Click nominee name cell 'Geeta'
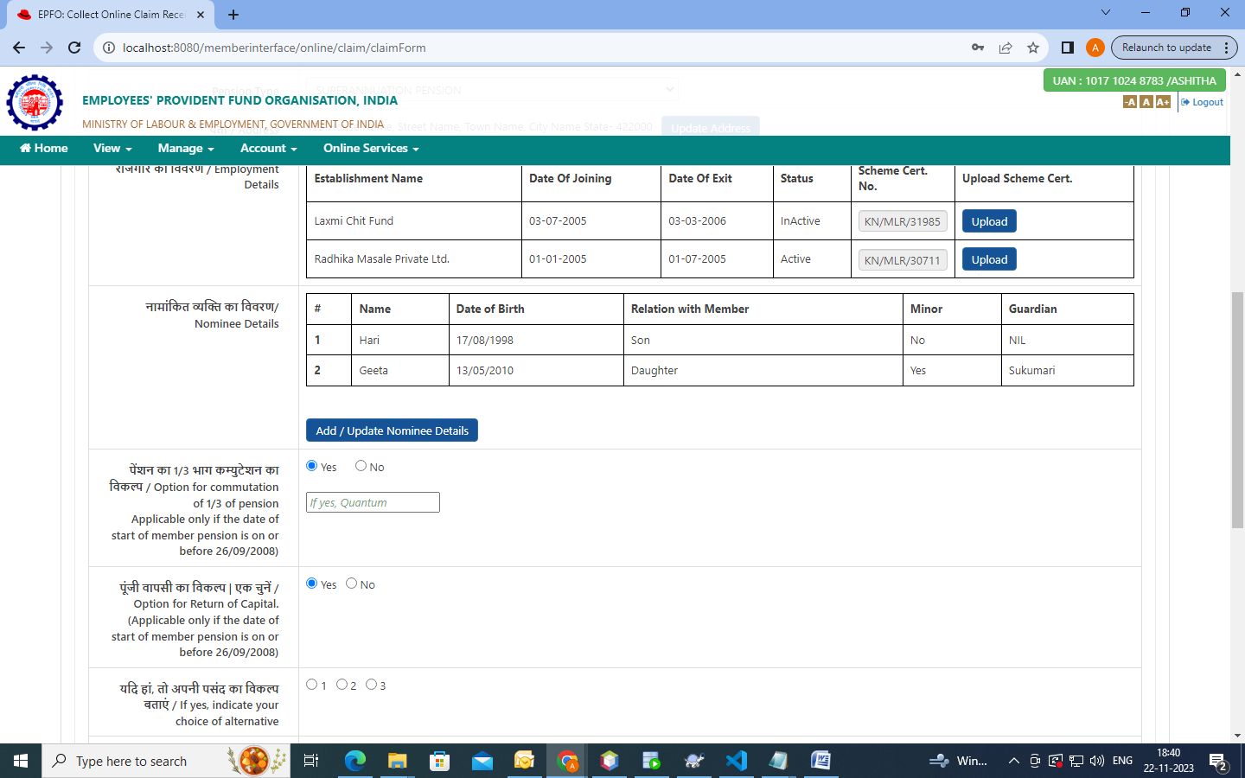1245x778 pixels. pos(373,371)
